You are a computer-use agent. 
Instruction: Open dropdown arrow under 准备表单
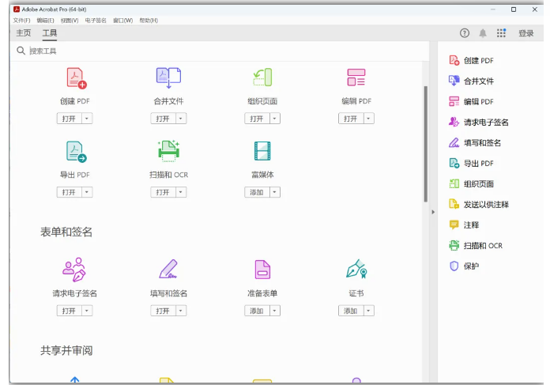275,311
